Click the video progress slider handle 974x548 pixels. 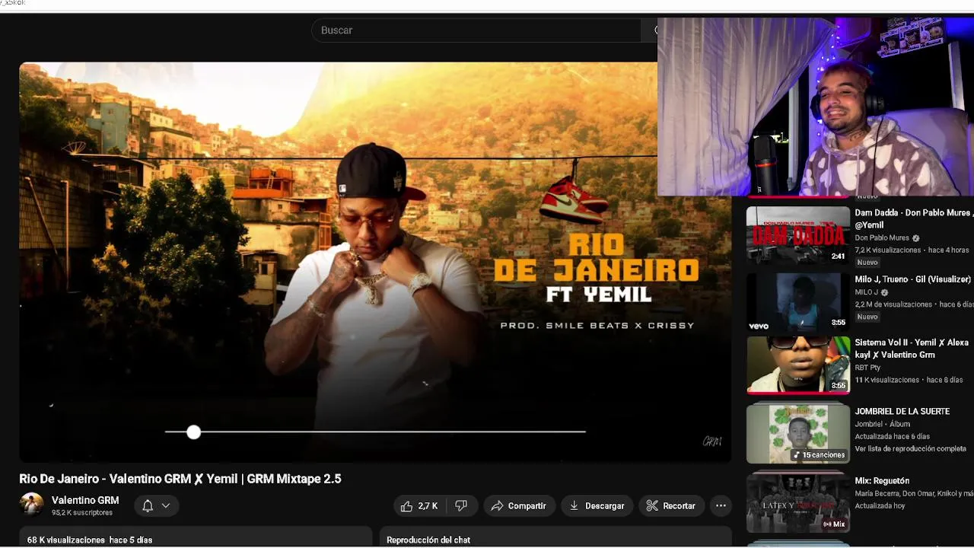pyautogui.click(x=193, y=432)
